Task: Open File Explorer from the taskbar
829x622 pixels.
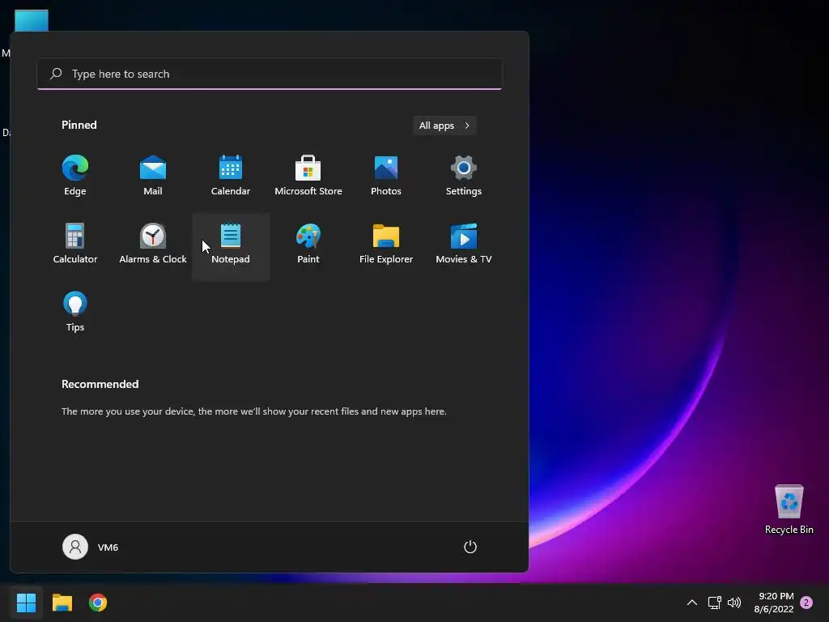Action: click(62, 603)
